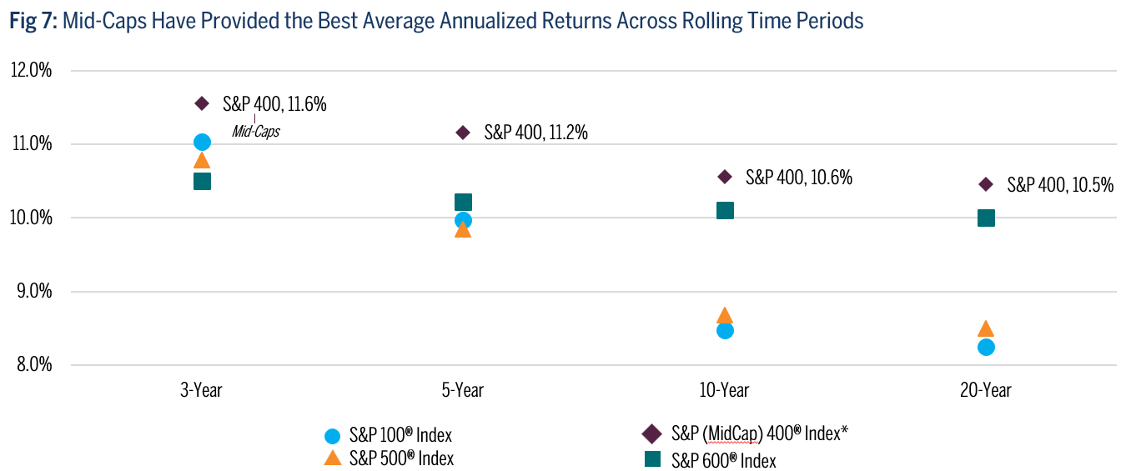Click the "S&P 400, 11.6%" data label

(x=274, y=104)
